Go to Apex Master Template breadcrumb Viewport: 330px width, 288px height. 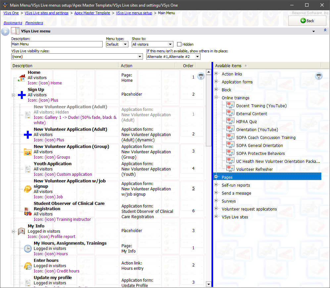coord(92,13)
